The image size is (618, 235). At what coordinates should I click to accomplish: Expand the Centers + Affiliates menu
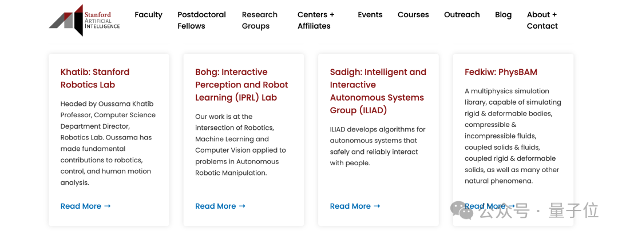click(x=315, y=20)
